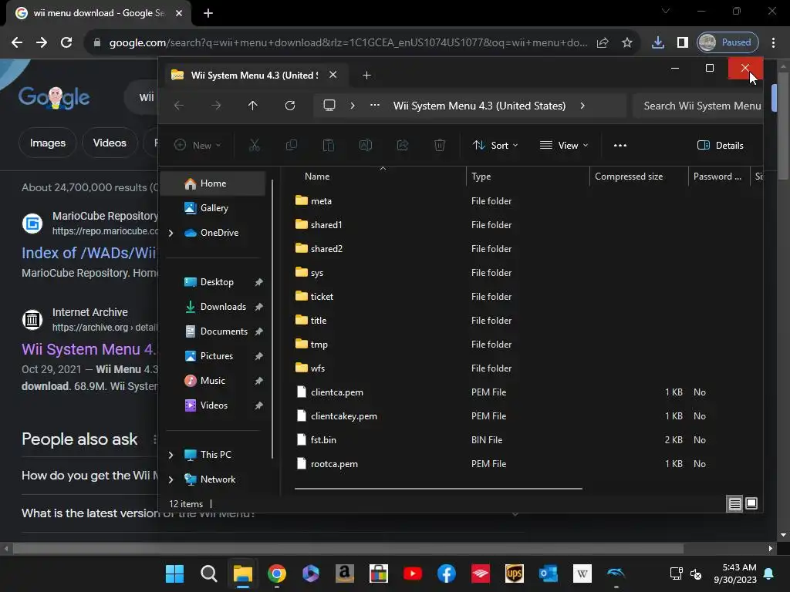The height and width of the screenshot is (592, 790).
Task: Refresh the File Explorer folder view
Action: 290,106
